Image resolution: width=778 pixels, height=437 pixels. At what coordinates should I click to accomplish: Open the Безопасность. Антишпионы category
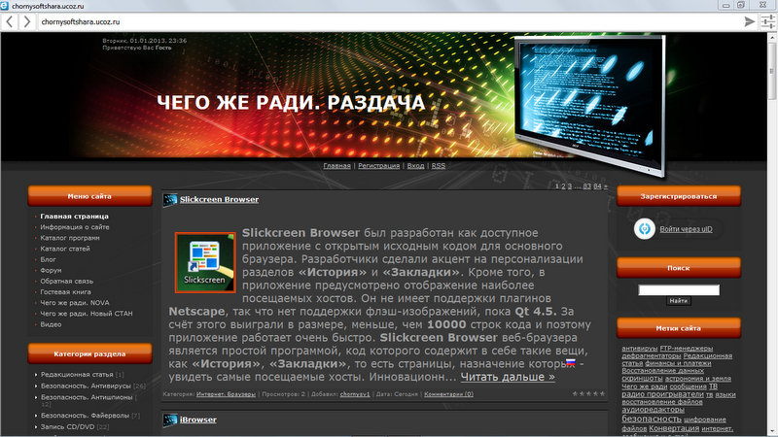[x=87, y=397]
